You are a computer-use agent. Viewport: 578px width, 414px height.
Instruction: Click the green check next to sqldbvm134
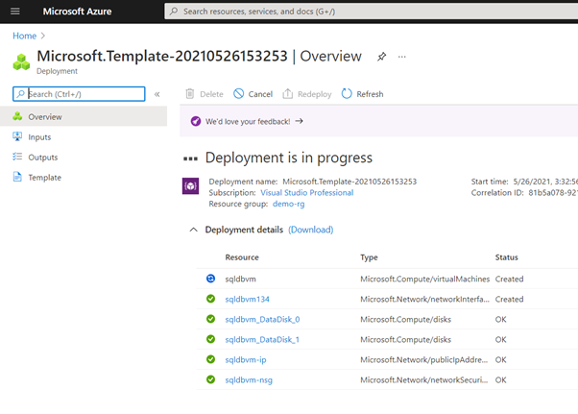point(210,299)
